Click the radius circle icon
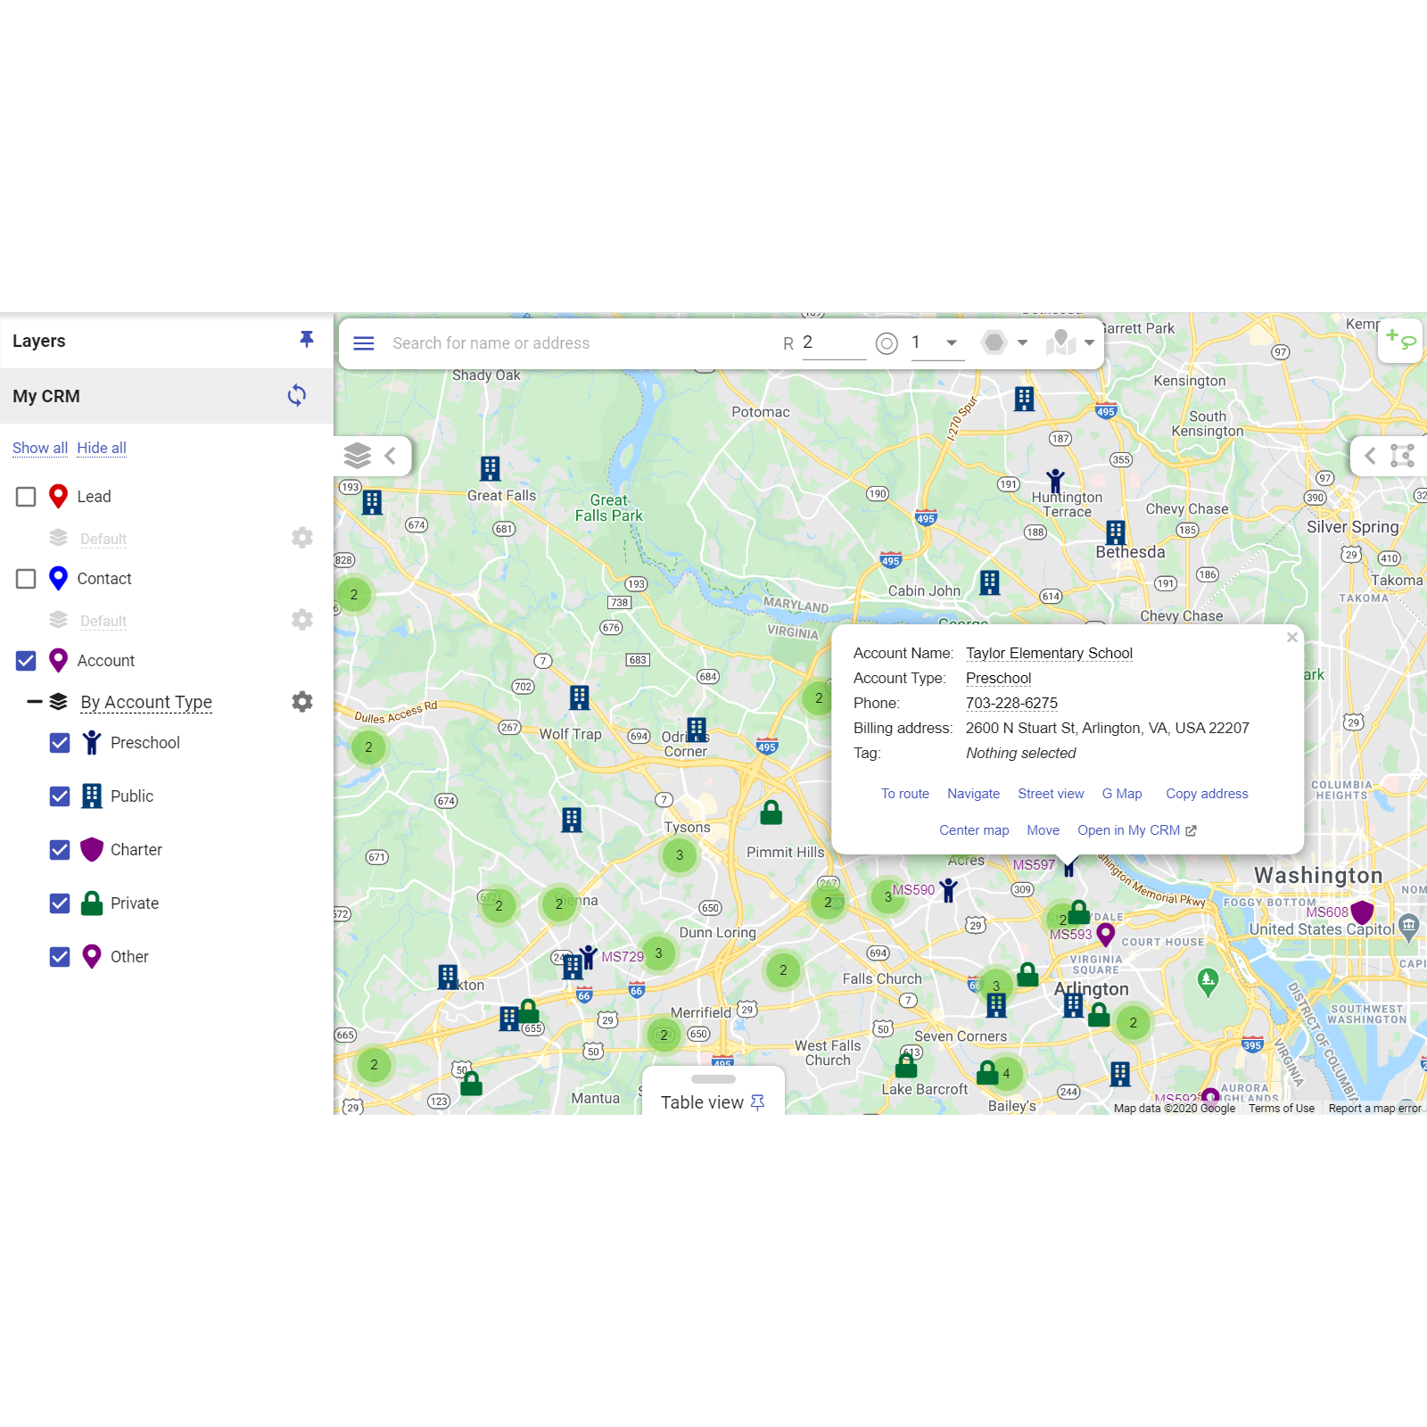 [887, 343]
